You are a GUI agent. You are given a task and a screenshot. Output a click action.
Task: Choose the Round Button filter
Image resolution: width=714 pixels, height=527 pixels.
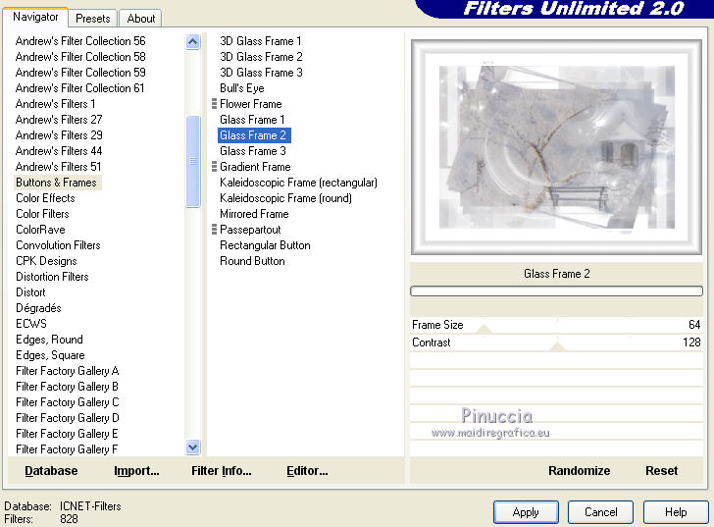252,261
